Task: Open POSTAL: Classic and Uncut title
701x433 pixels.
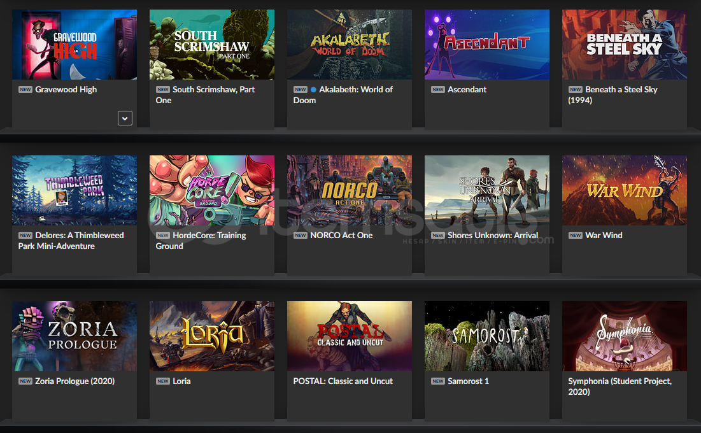Action: point(343,381)
